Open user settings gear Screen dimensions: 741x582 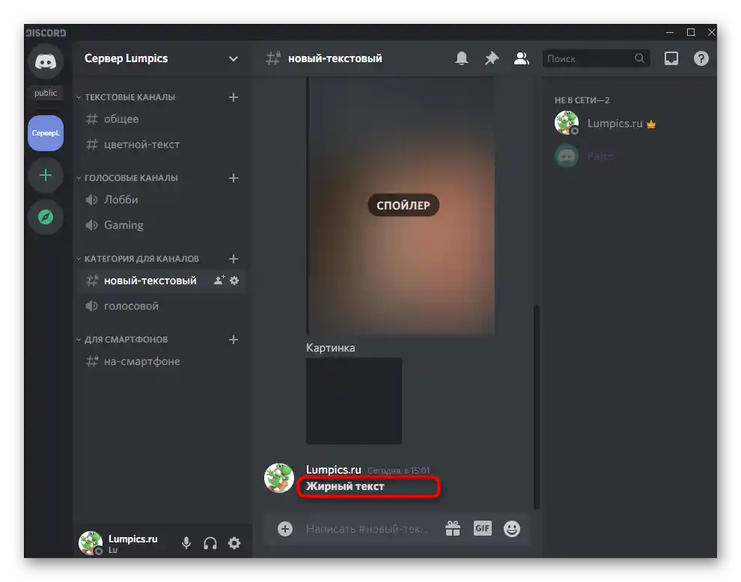tap(234, 543)
